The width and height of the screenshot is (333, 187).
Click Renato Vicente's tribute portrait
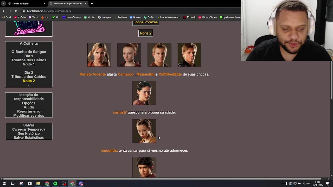point(99,55)
